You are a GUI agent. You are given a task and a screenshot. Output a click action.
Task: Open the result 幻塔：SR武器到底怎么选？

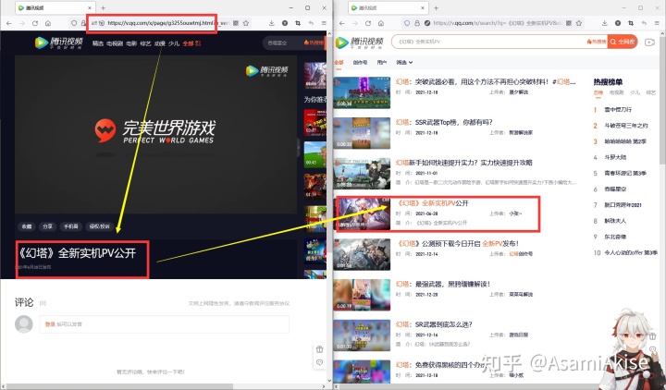[x=434, y=324]
